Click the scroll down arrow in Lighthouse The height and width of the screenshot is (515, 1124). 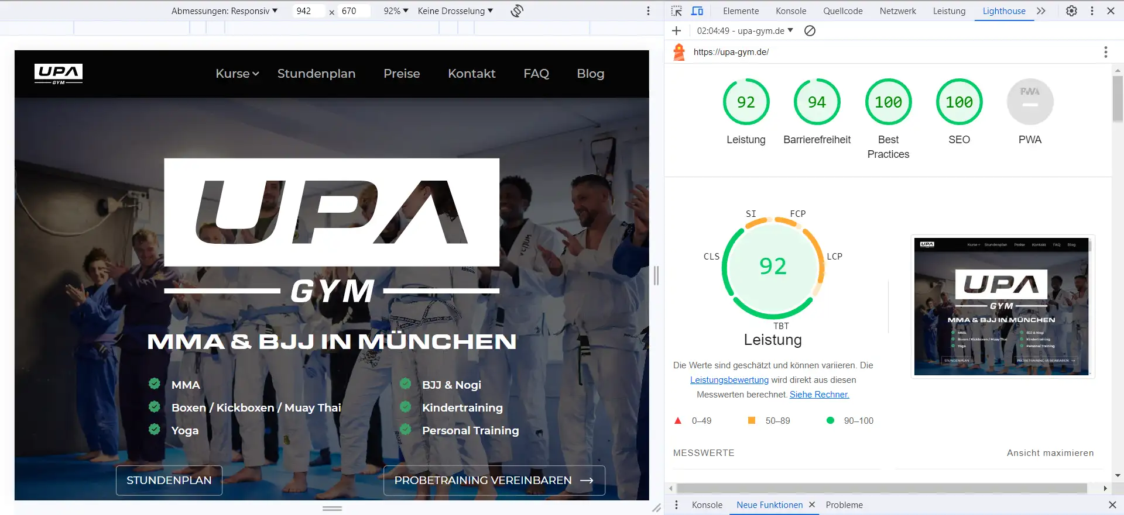(x=1118, y=476)
